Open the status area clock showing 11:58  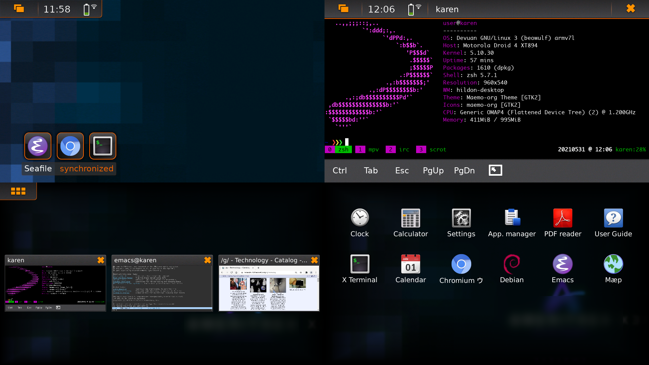pyautogui.click(x=57, y=9)
